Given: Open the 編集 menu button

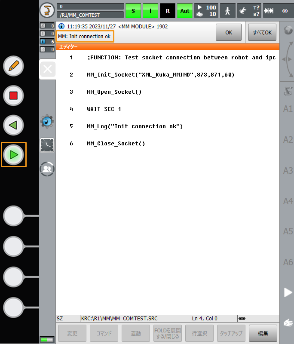Looking at the screenshot, I should (x=263, y=333).
